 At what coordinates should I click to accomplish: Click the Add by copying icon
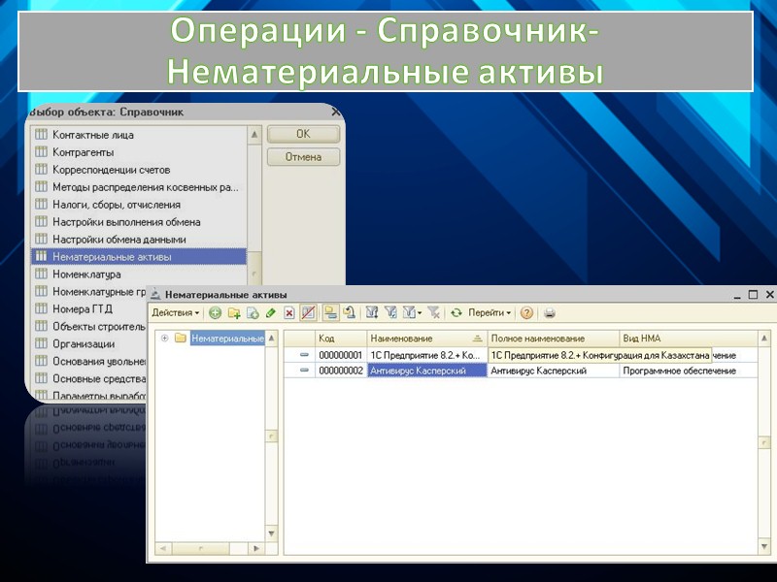point(253,312)
